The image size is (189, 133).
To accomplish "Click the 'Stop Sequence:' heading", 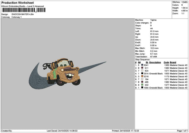I will click(x=143, y=60).
